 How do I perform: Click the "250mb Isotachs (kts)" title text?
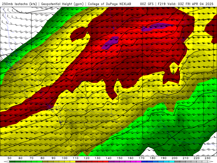pyautogui.click(x=19, y=4)
